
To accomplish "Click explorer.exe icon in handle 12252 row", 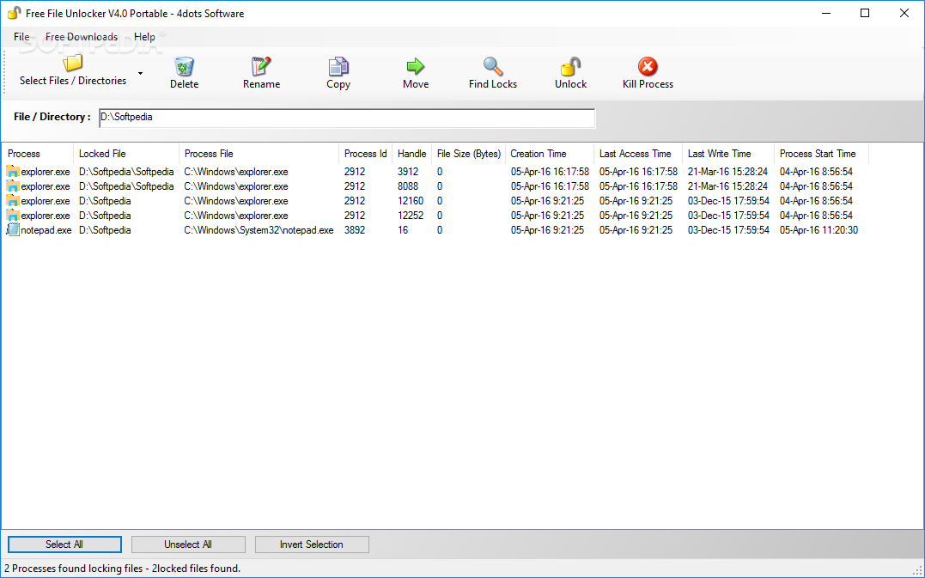I will pos(13,216).
